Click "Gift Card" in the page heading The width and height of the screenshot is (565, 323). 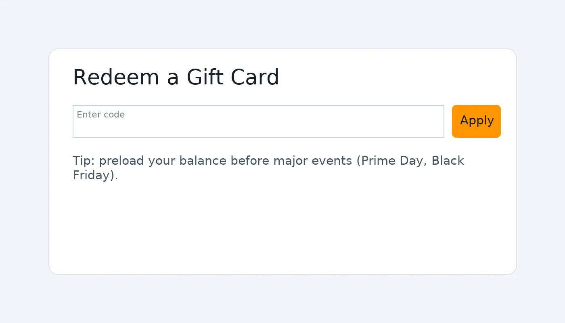pyautogui.click(x=233, y=77)
